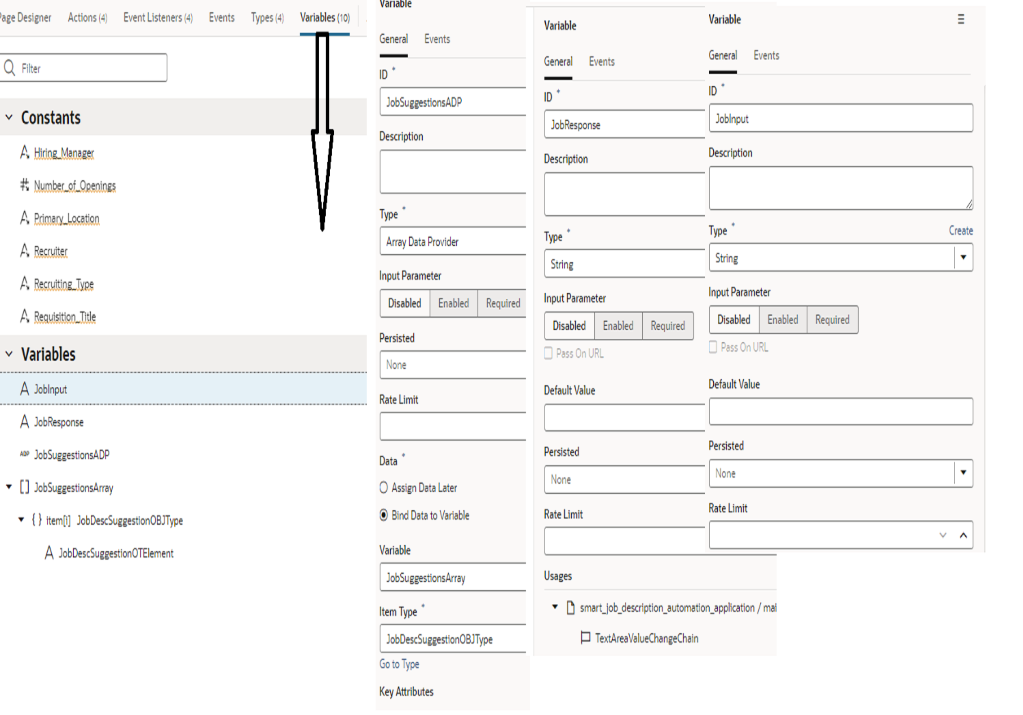Open the Events tab in JobInput panel
The height and width of the screenshot is (715, 1023).
(x=766, y=55)
